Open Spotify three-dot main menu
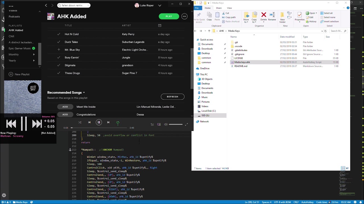Screen dimensions: 364x204 [x=11, y=6]
